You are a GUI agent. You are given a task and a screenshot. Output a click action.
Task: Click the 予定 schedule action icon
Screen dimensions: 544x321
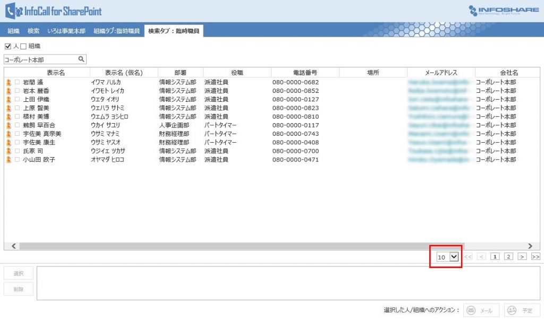512,310
